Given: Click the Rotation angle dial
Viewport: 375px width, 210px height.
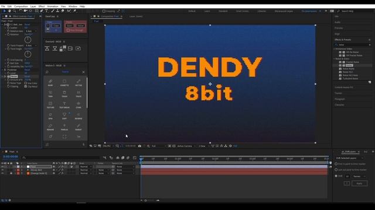Looking at the screenshot, I should [x=28, y=40].
